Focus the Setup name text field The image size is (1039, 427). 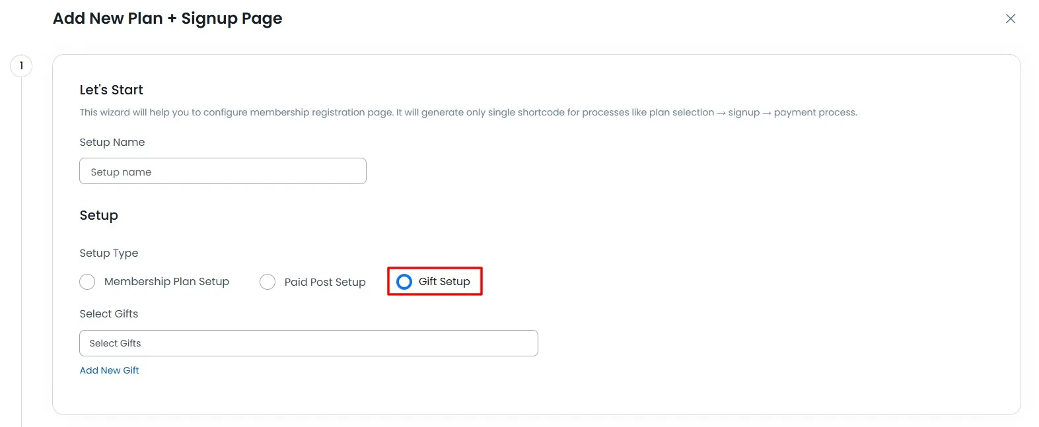(x=223, y=172)
